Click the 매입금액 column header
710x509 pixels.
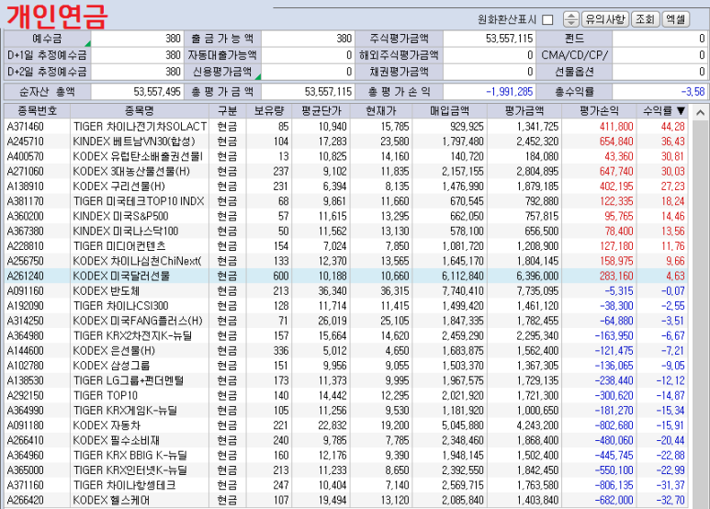(x=449, y=110)
